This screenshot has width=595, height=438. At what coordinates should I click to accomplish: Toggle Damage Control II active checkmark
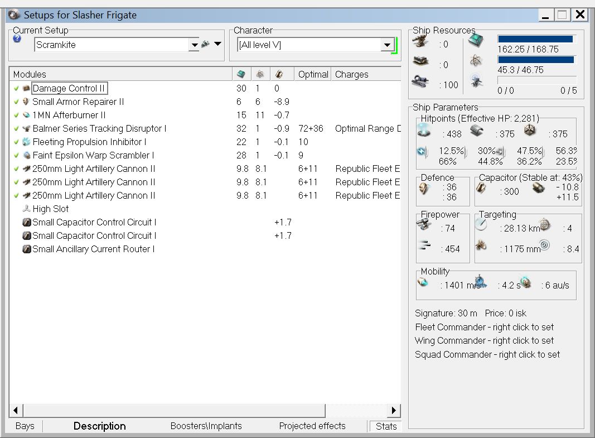pos(16,88)
